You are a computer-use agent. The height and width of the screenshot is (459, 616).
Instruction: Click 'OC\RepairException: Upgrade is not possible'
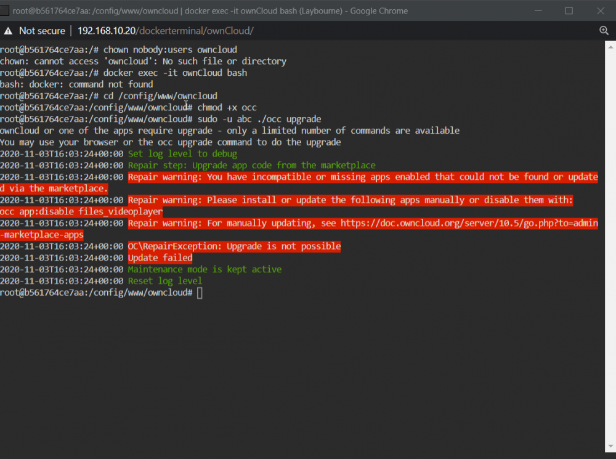[234, 246]
